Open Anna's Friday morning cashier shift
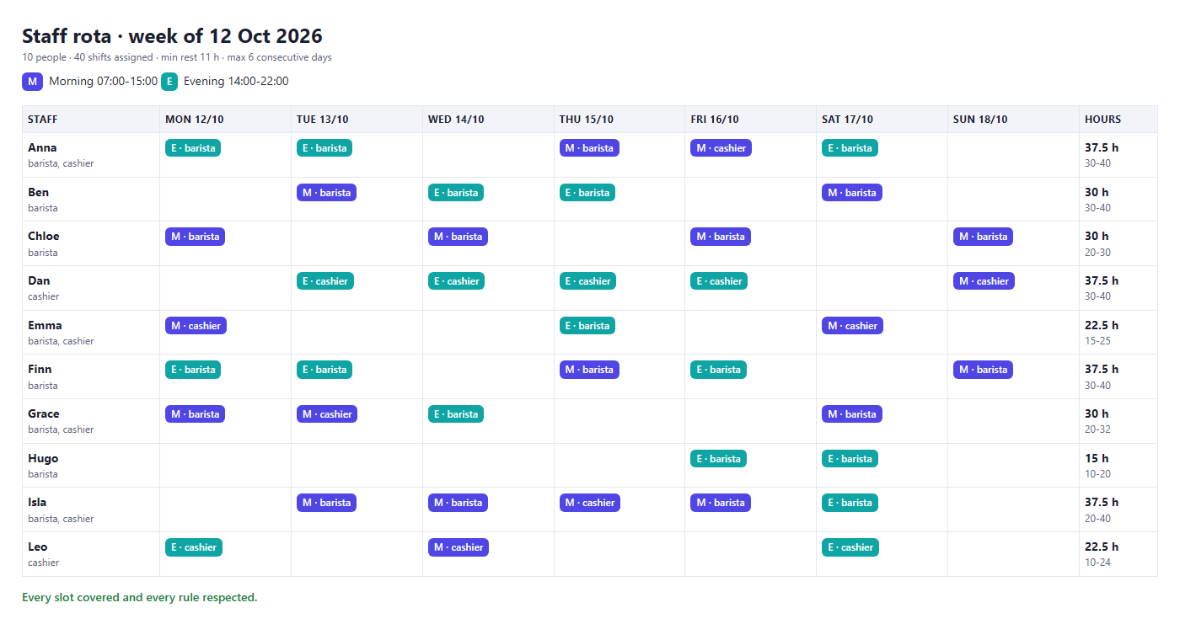Image resolution: width=1180 pixels, height=640 pixels. tap(721, 148)
